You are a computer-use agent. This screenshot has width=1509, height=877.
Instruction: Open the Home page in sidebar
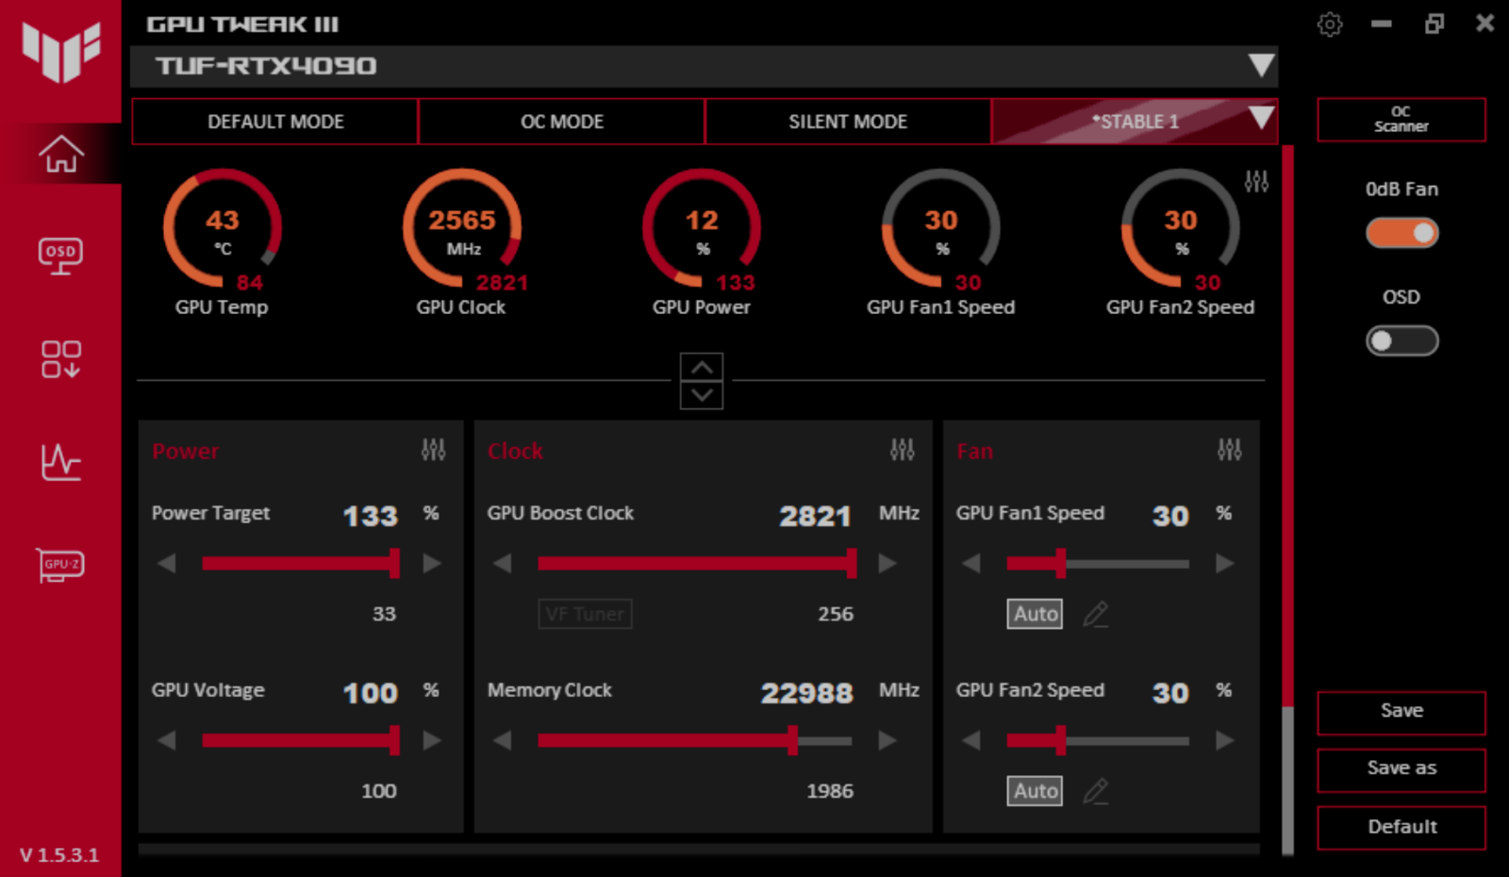pos(60,154)
